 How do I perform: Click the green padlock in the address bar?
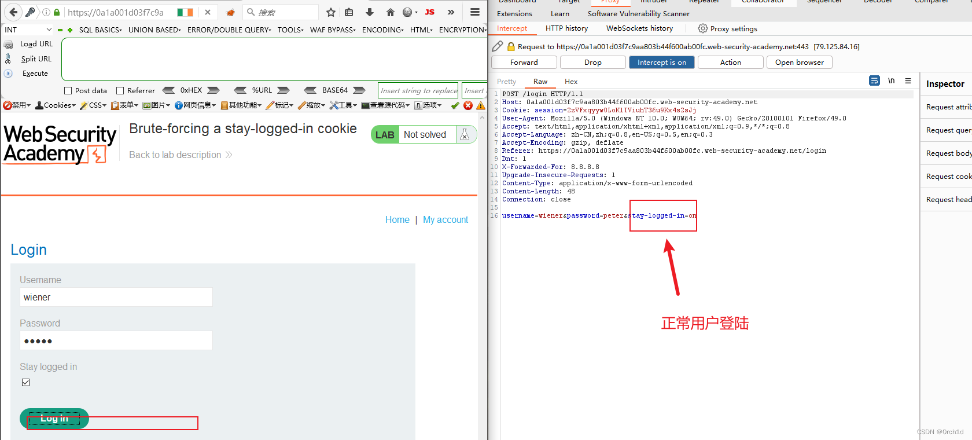[x=56, y=12]
